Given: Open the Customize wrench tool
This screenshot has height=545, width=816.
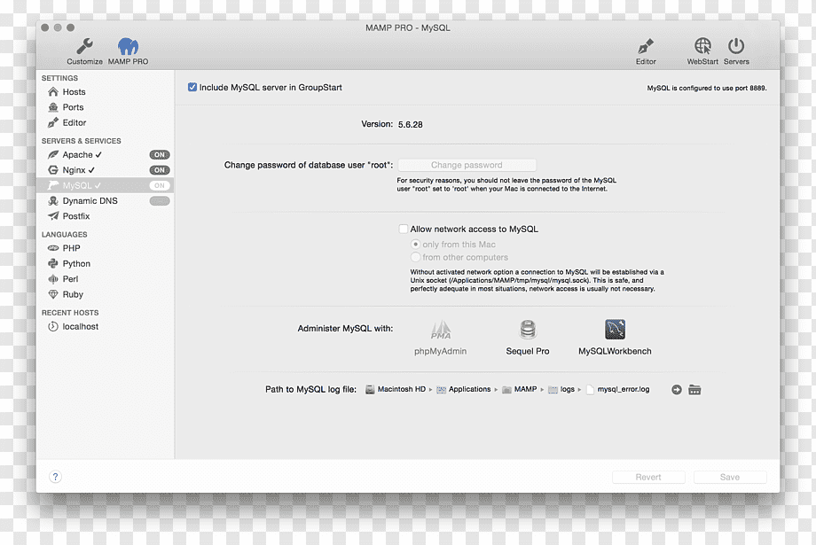Looking at the screenshot, I should tap(84, 51).
